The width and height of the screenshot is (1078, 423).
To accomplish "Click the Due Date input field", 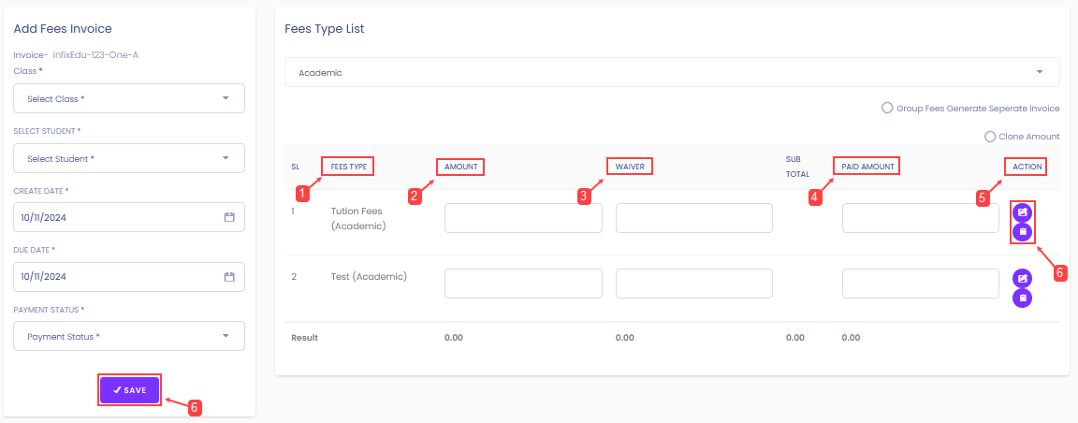I will pos(129,276).
